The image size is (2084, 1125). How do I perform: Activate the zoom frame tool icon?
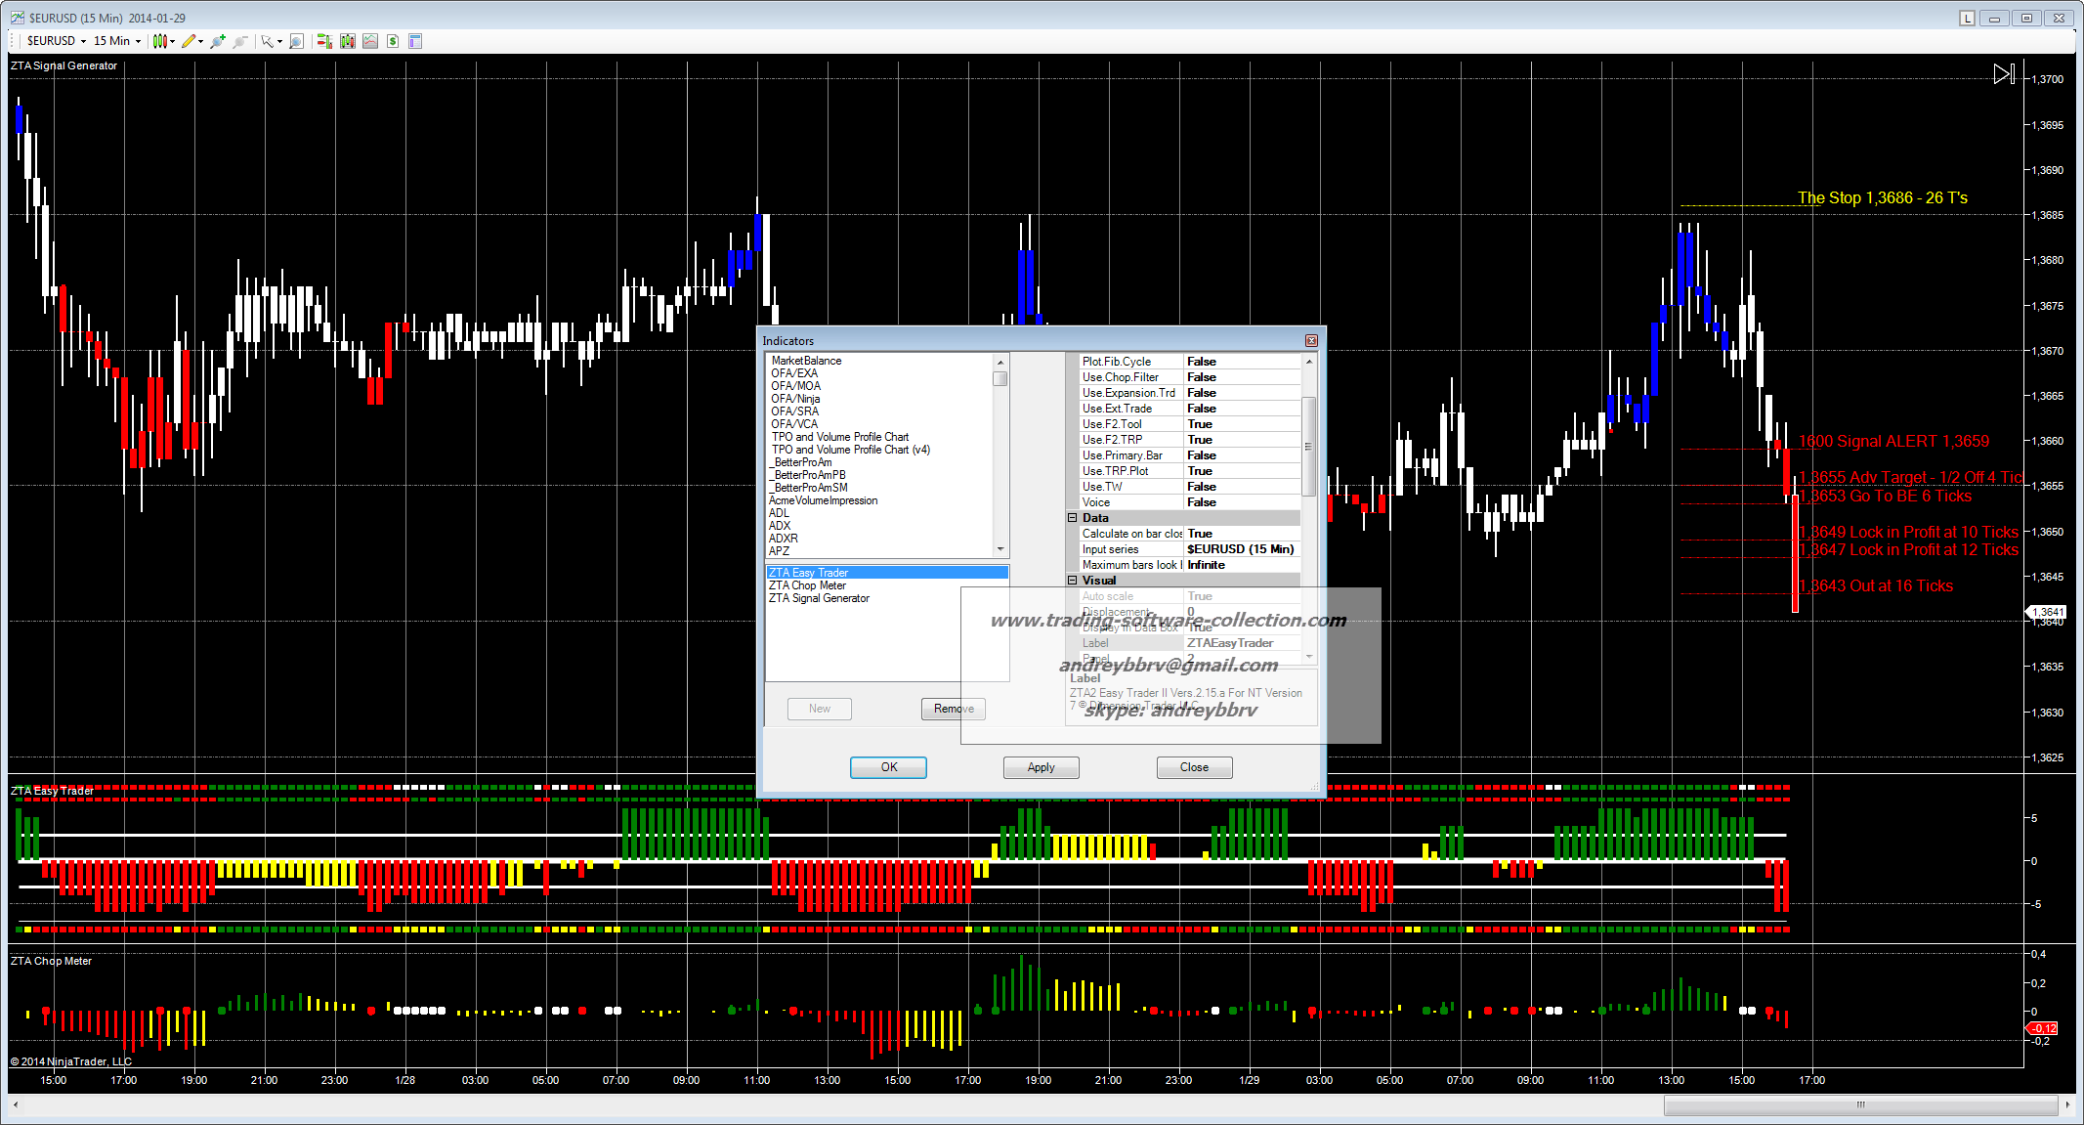coord(296,41)
